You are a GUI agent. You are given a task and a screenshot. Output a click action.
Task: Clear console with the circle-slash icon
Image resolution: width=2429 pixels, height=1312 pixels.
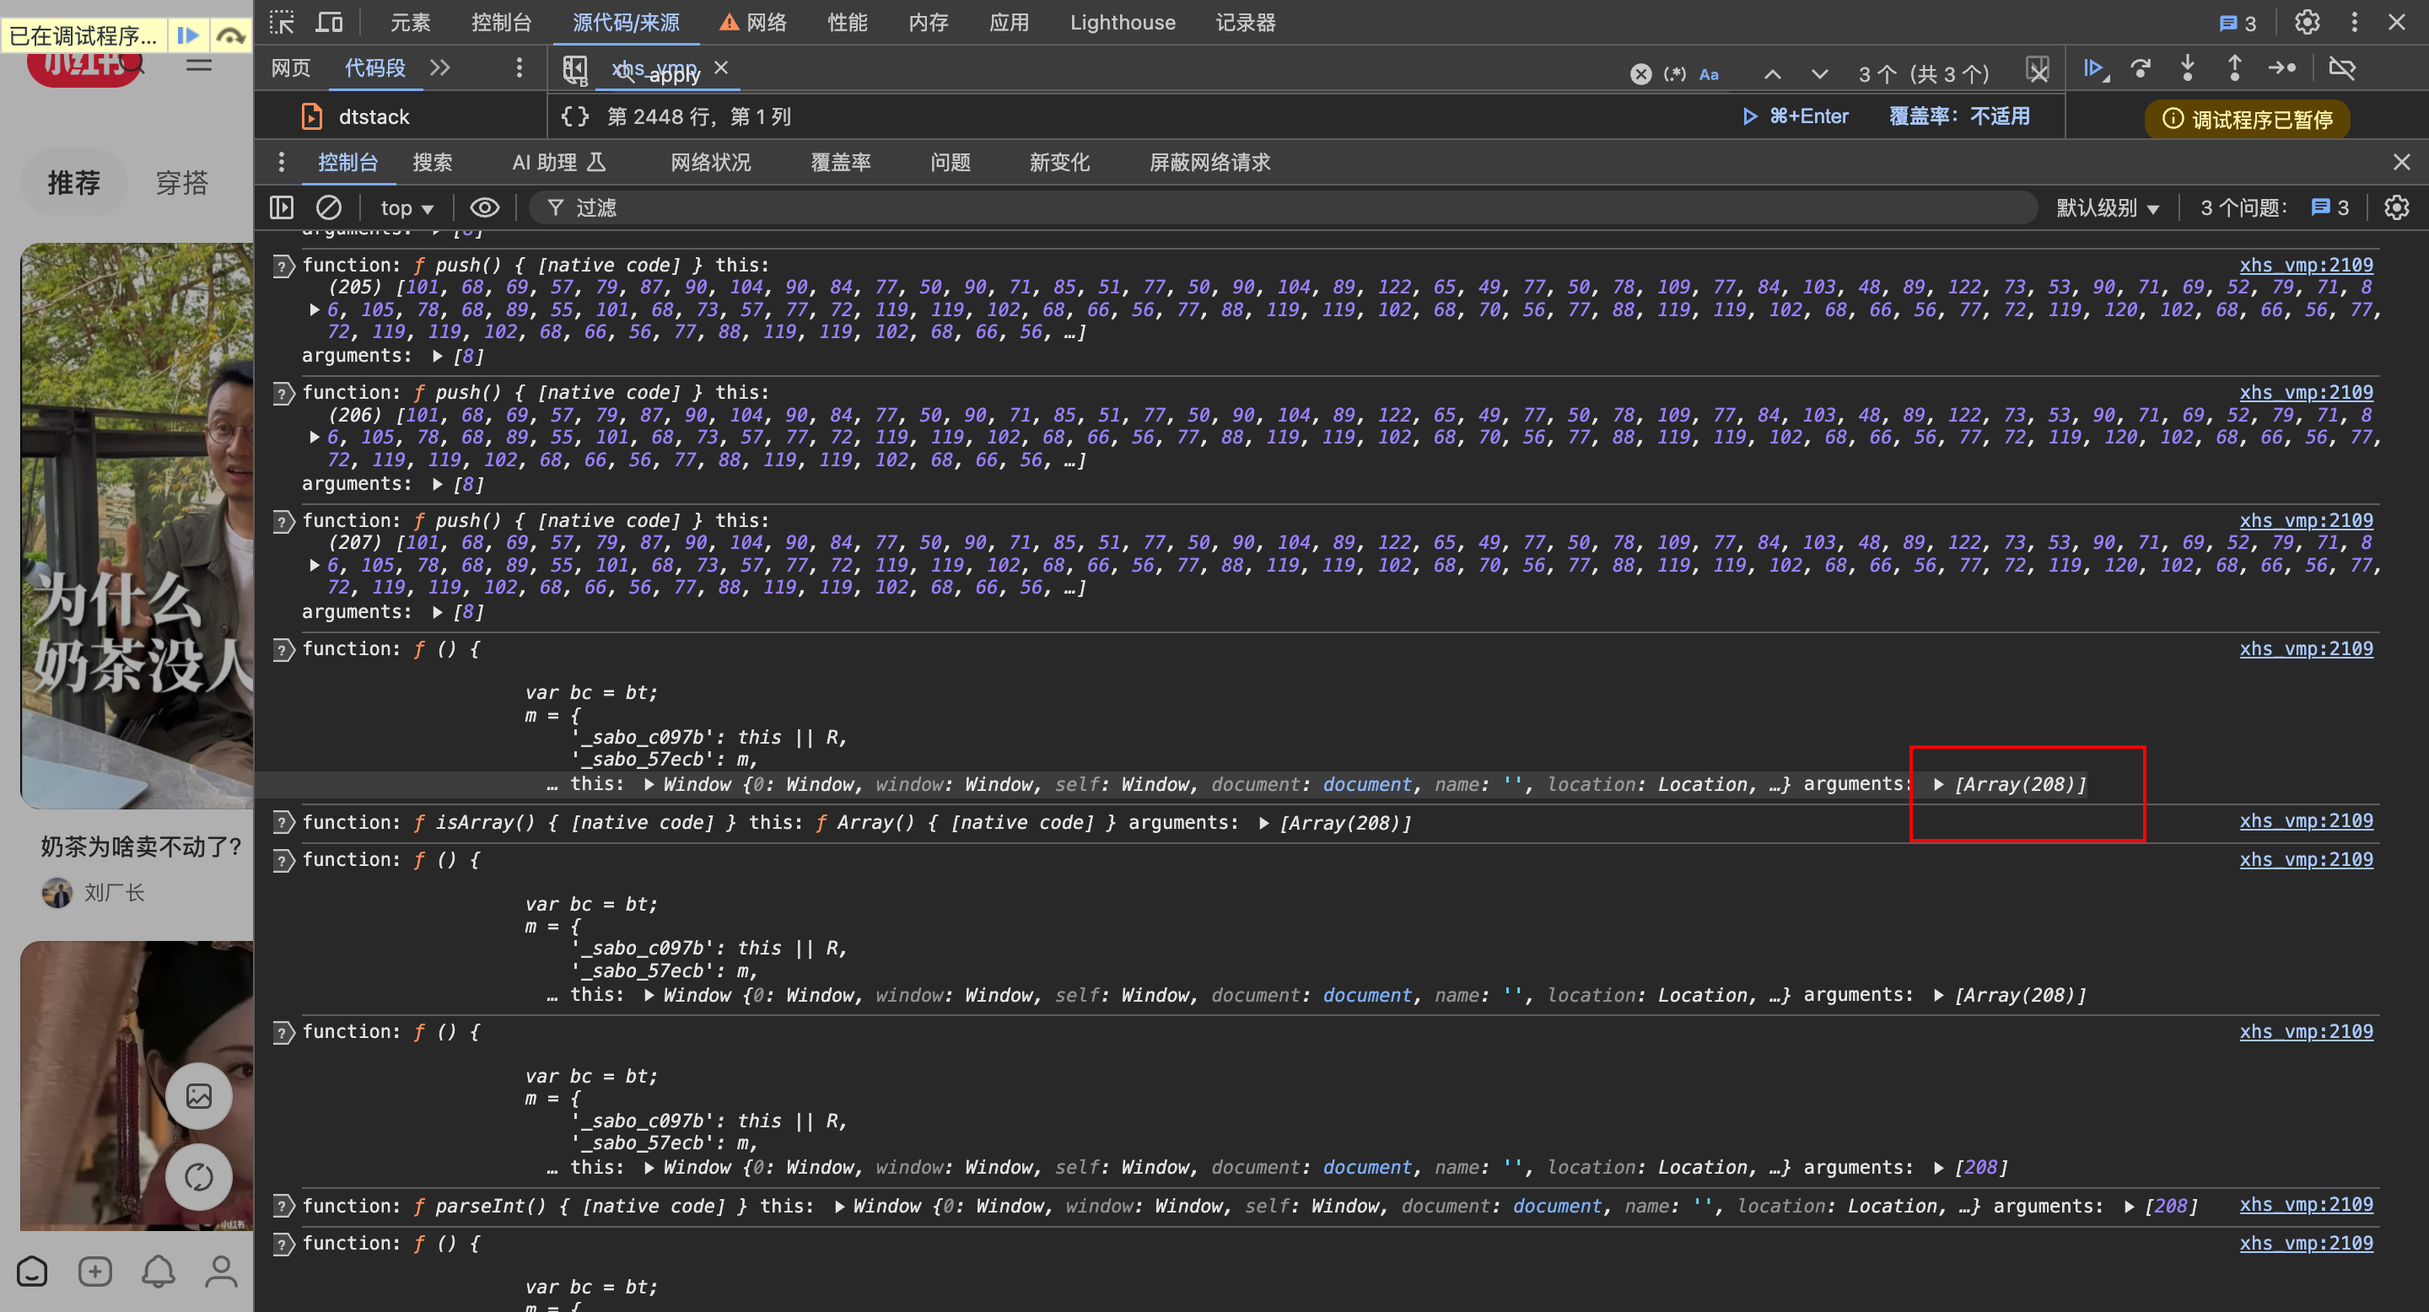click(328, 207)
